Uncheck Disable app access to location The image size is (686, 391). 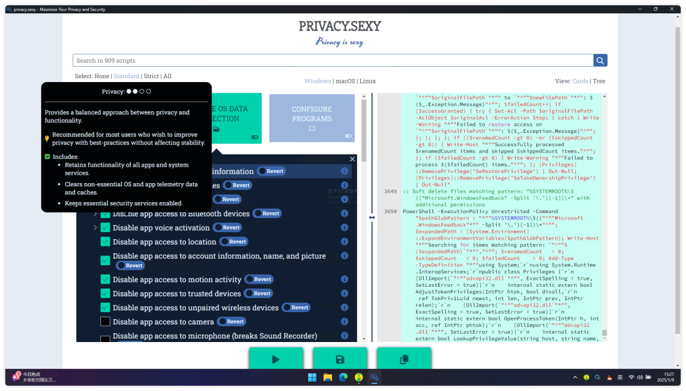pos(105,242)
